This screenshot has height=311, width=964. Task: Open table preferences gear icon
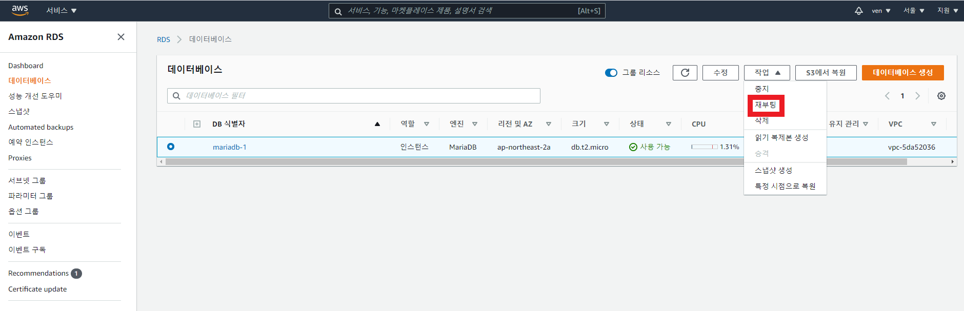pyautogui.click(x=941, y=96)
